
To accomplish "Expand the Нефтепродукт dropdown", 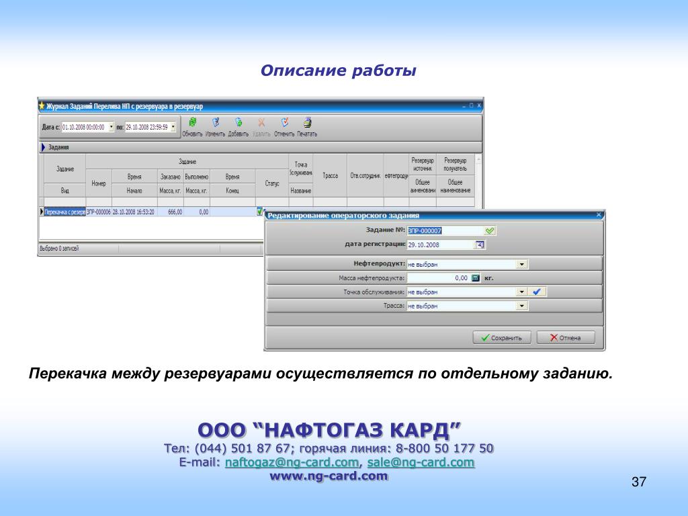I will [521, 264].
